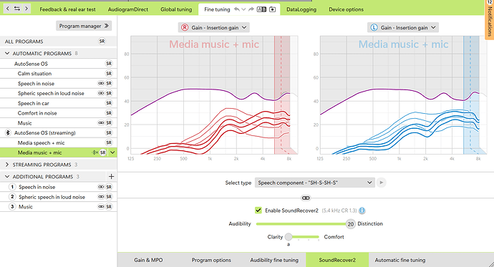
Task: Open the Device options tab
Action: point(346,9)
